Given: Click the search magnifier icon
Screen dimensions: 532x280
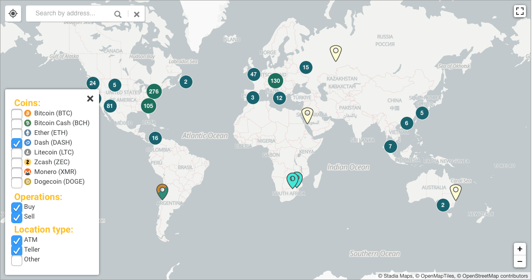Looking at the screenshot, I should [118, 14].
